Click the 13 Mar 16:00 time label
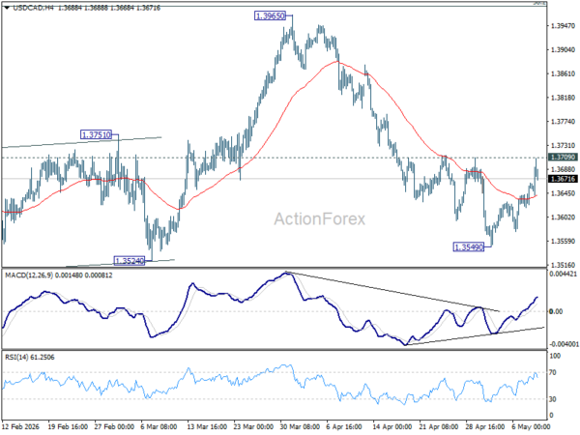580x435 pixels. (x=207, y=426)
